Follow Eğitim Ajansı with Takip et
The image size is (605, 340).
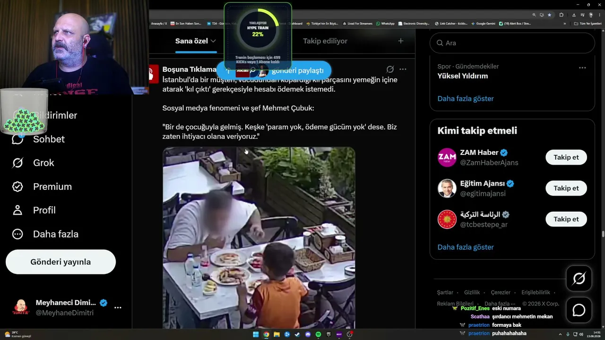[x=566, y=188]
